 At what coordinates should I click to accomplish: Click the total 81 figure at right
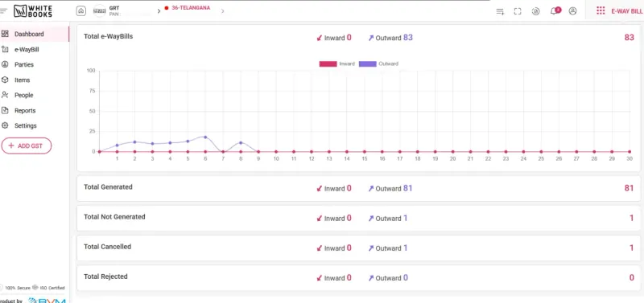[630, 188]
